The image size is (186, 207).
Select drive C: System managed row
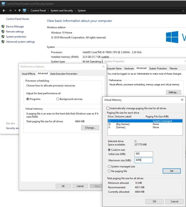point(145,121)
